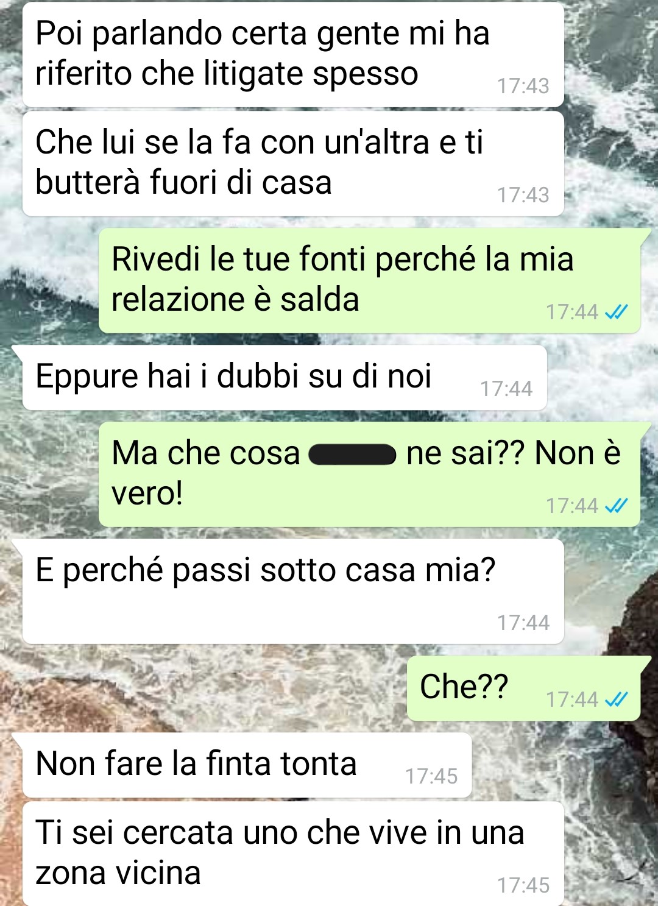
Task: Tap the 17:45 timestamp on "Non fare la finta tonta"
Action: click(431, 776)
